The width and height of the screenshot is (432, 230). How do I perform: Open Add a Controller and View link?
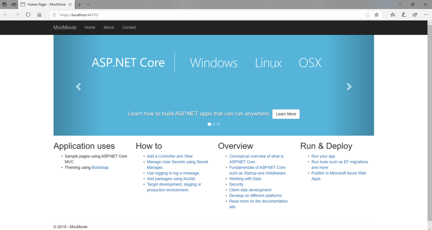(x=170, y=156)
